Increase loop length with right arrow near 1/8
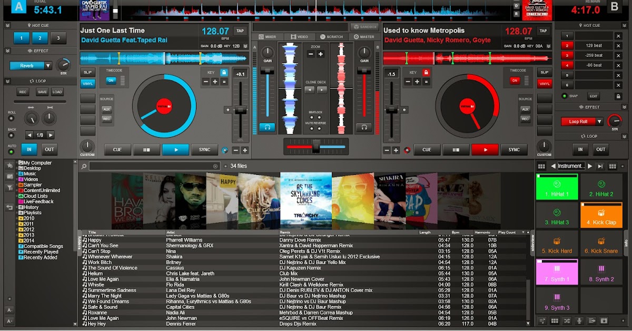This screenshot has width=632, height=331. coord(50,135)
